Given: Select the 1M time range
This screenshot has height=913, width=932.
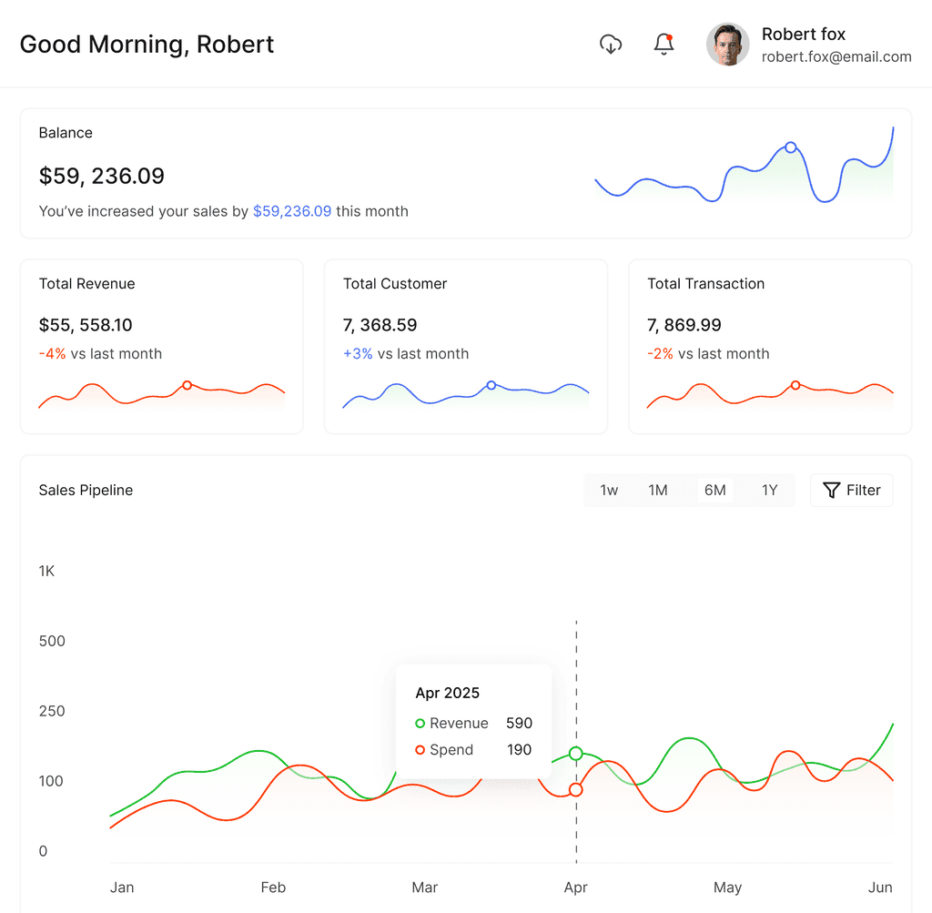Looking at the screenshot, I should point(658,491).
